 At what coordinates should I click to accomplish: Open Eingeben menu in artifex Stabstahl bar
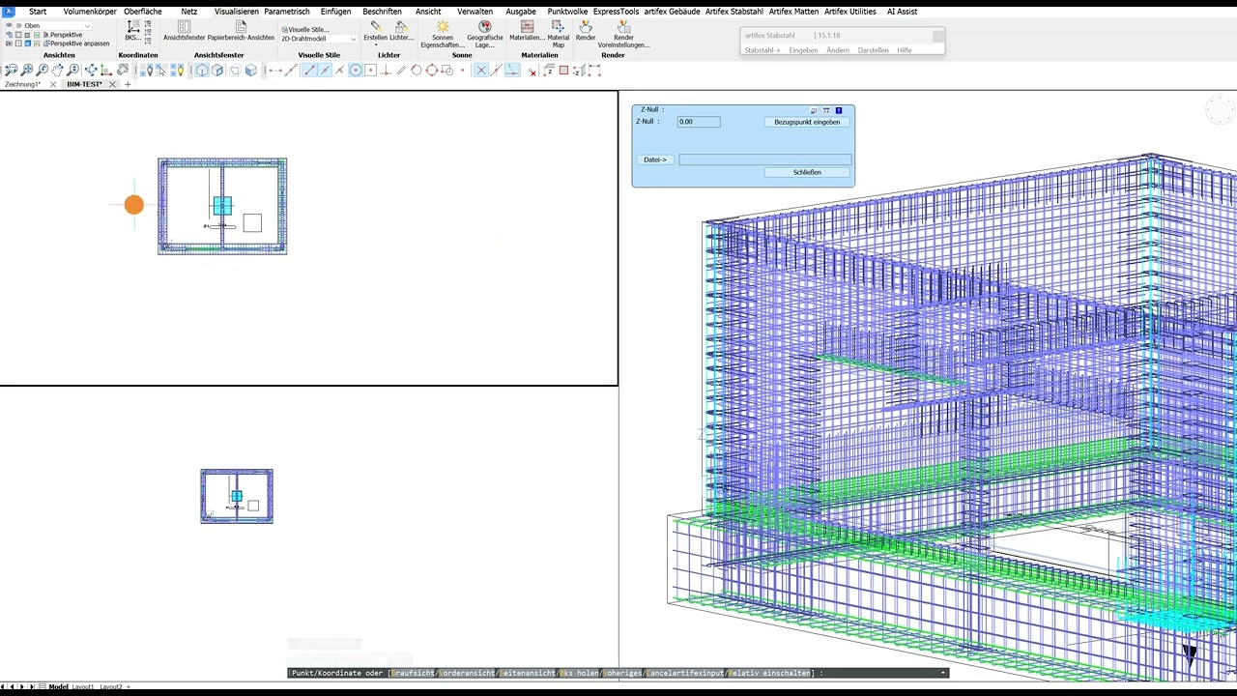point(803,50)
